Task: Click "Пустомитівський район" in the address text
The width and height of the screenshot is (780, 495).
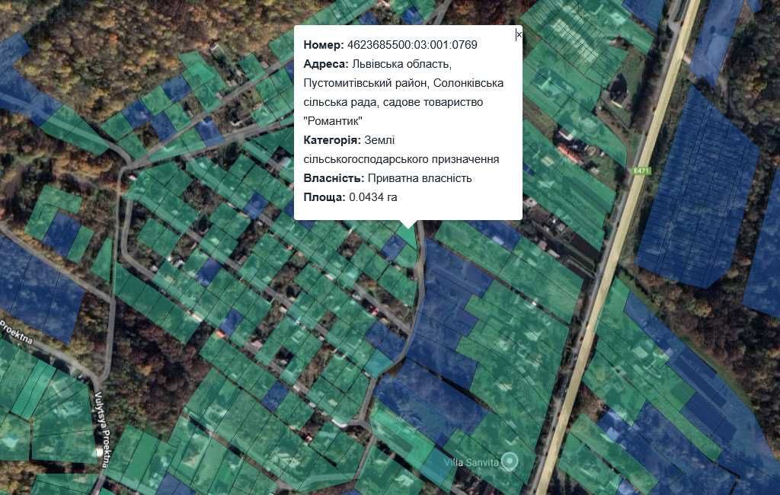Action: point(360,83)
